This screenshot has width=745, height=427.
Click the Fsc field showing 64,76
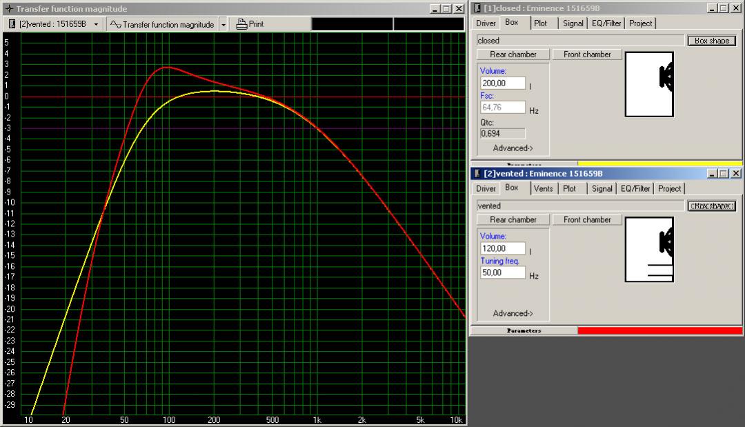click(x=503, y=108)
